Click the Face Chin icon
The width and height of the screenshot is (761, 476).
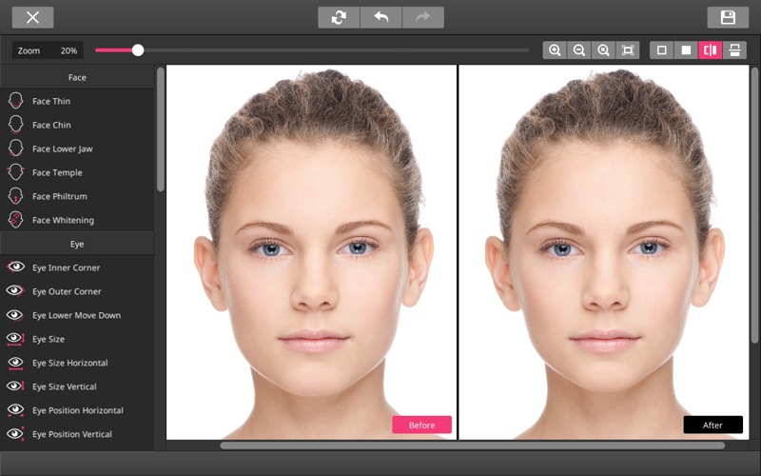15,125
